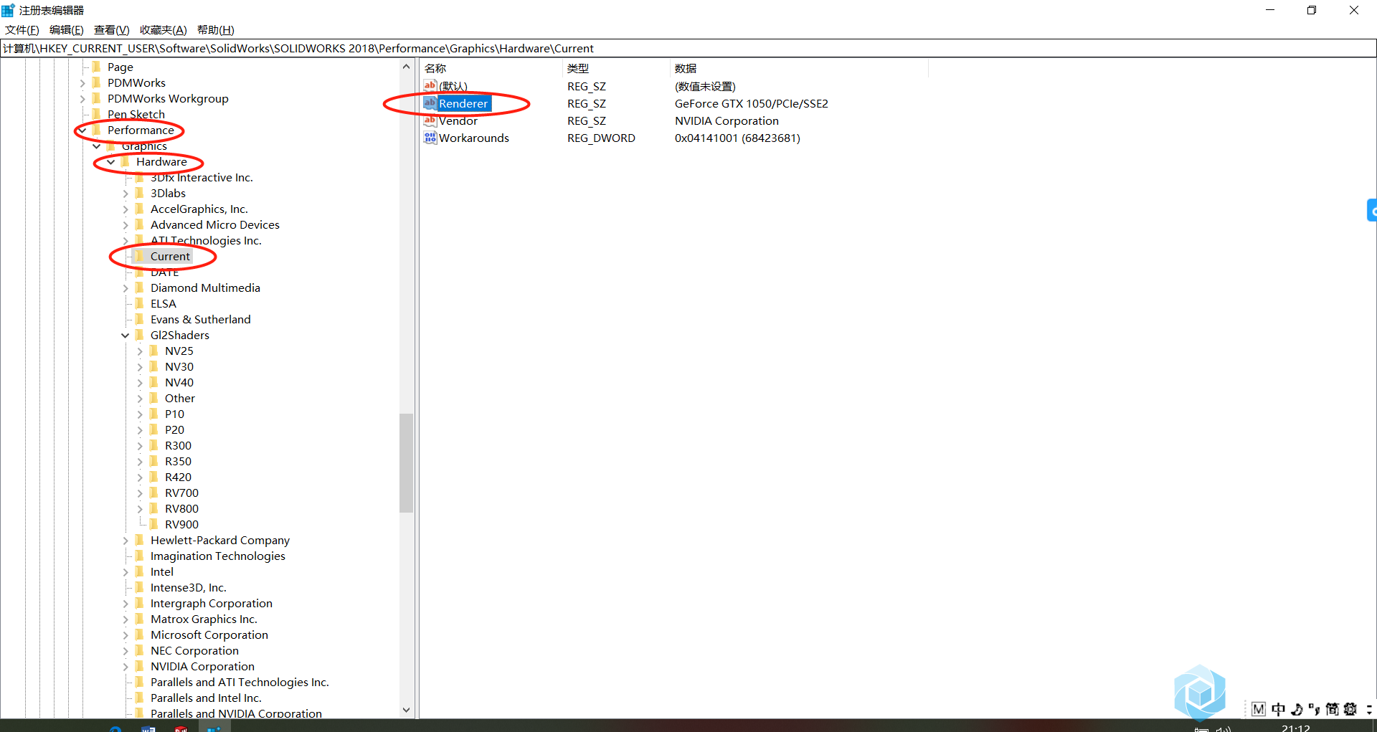Collapse the Hardware key
The width and height of the screenshot is (1377, 732).
(x=111, y=162)
